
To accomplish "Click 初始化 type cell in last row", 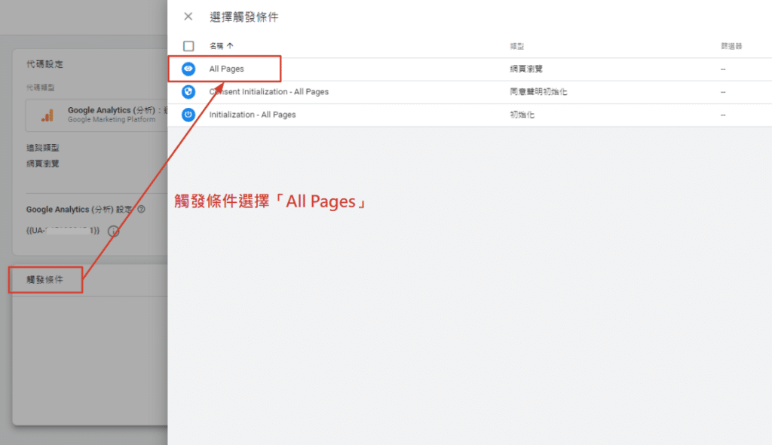I will click(521, 115).
